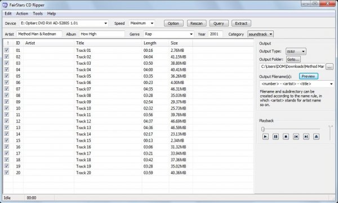Select the Track 03 row title

coord(83,63)
